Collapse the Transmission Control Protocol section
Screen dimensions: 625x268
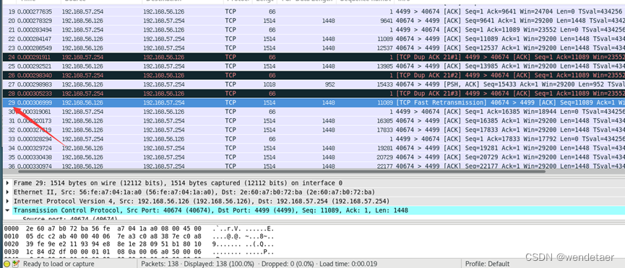pyautogui.click(x=8, y=210)
